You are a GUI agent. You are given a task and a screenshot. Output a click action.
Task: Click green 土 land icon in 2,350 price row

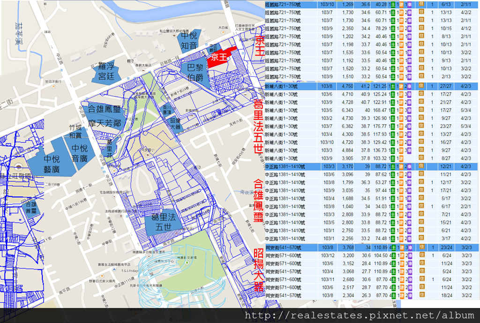pyautogui.click(x=393, y=29)
